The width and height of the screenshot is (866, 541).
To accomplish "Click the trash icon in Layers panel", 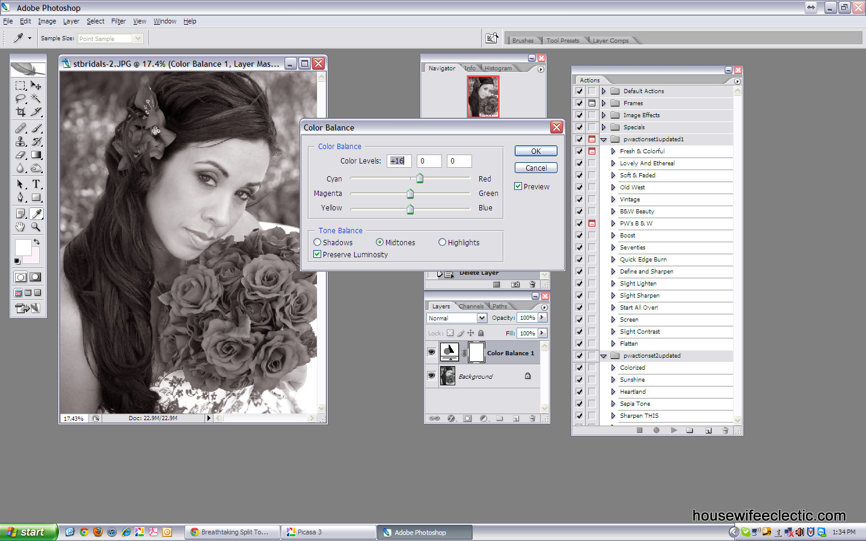I will click(532, 418).
